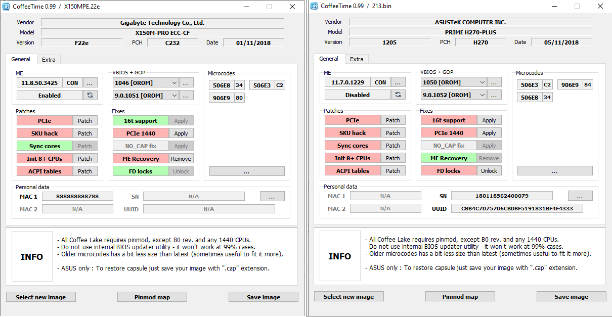Switch to Extra tab in 213.bin window

[x=357, y=59]
